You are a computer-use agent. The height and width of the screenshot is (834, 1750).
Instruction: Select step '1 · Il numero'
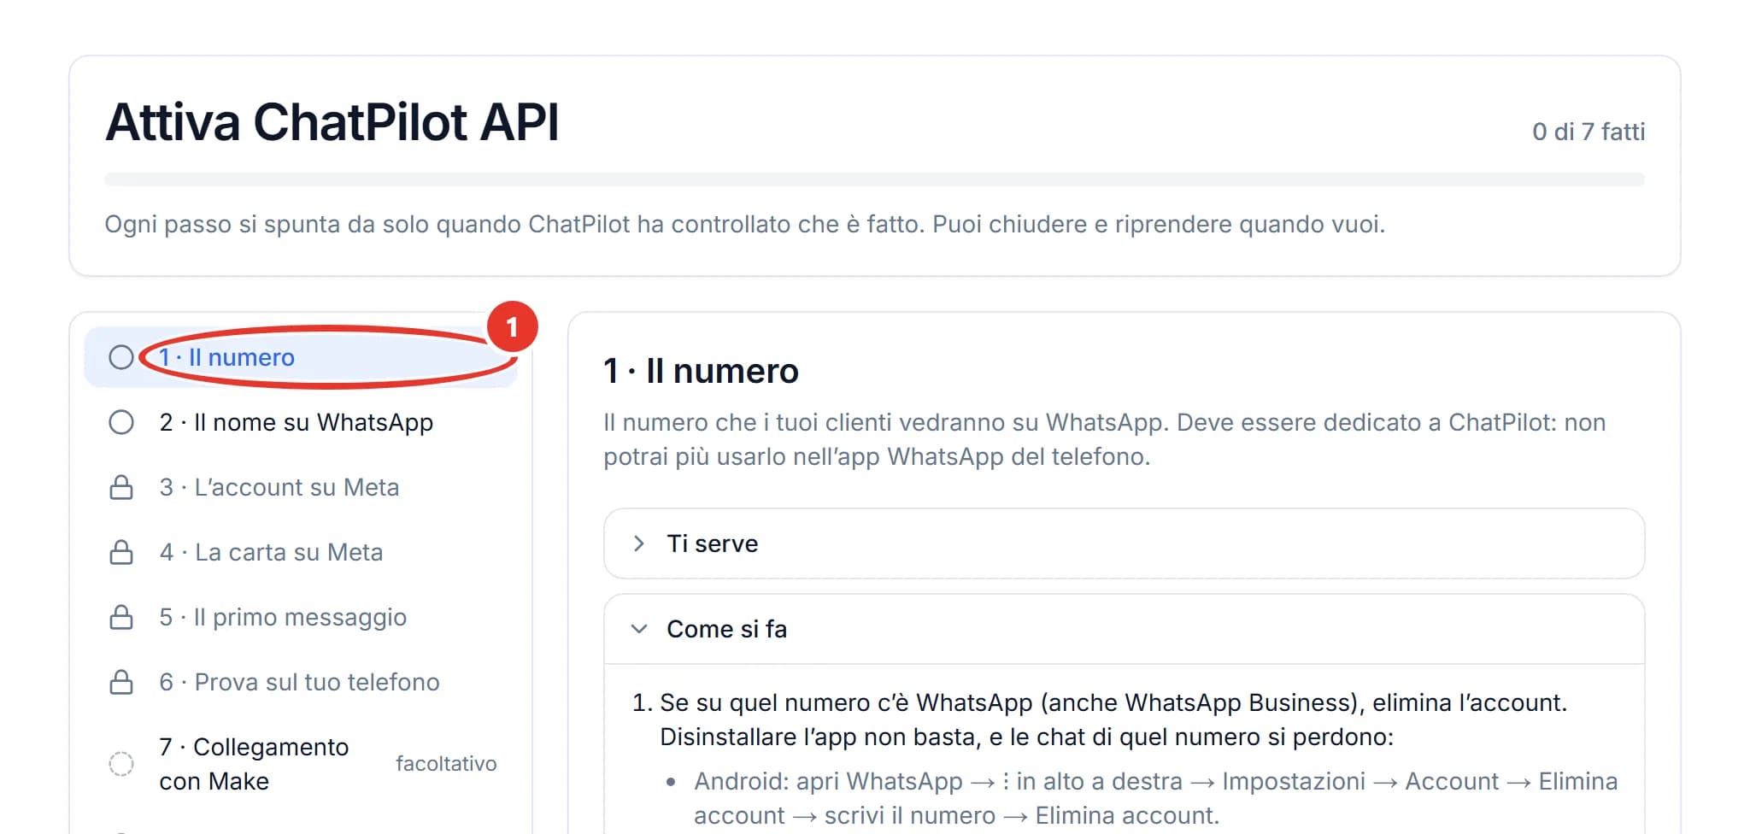pyautogui.click(x=301, y=357)
